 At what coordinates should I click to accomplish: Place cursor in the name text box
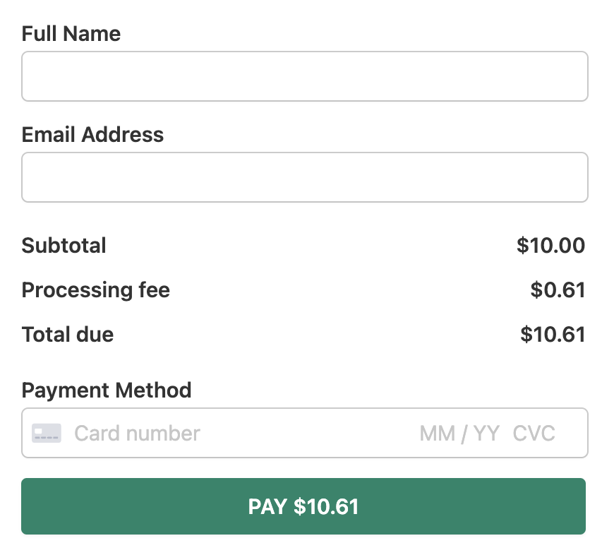304,76
